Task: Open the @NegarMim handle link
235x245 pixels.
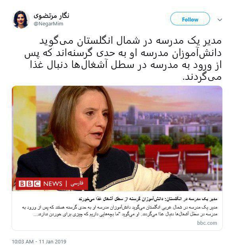Action: (48, 24)
